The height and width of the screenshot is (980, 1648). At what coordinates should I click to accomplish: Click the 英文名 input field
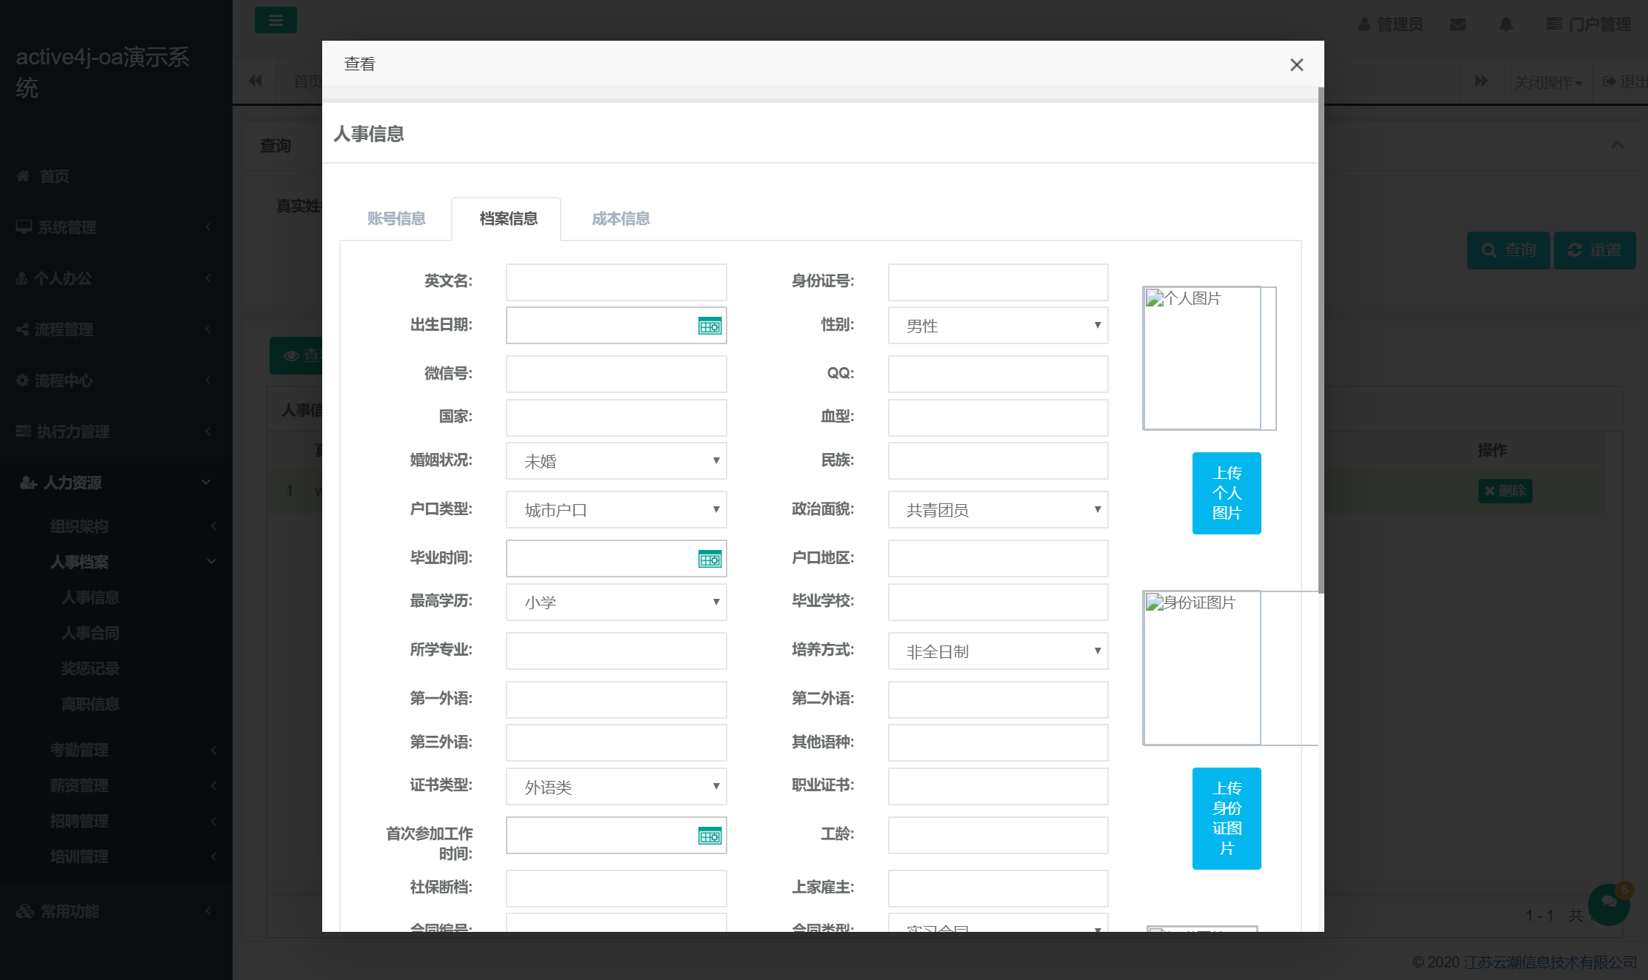tap(616, 282)
